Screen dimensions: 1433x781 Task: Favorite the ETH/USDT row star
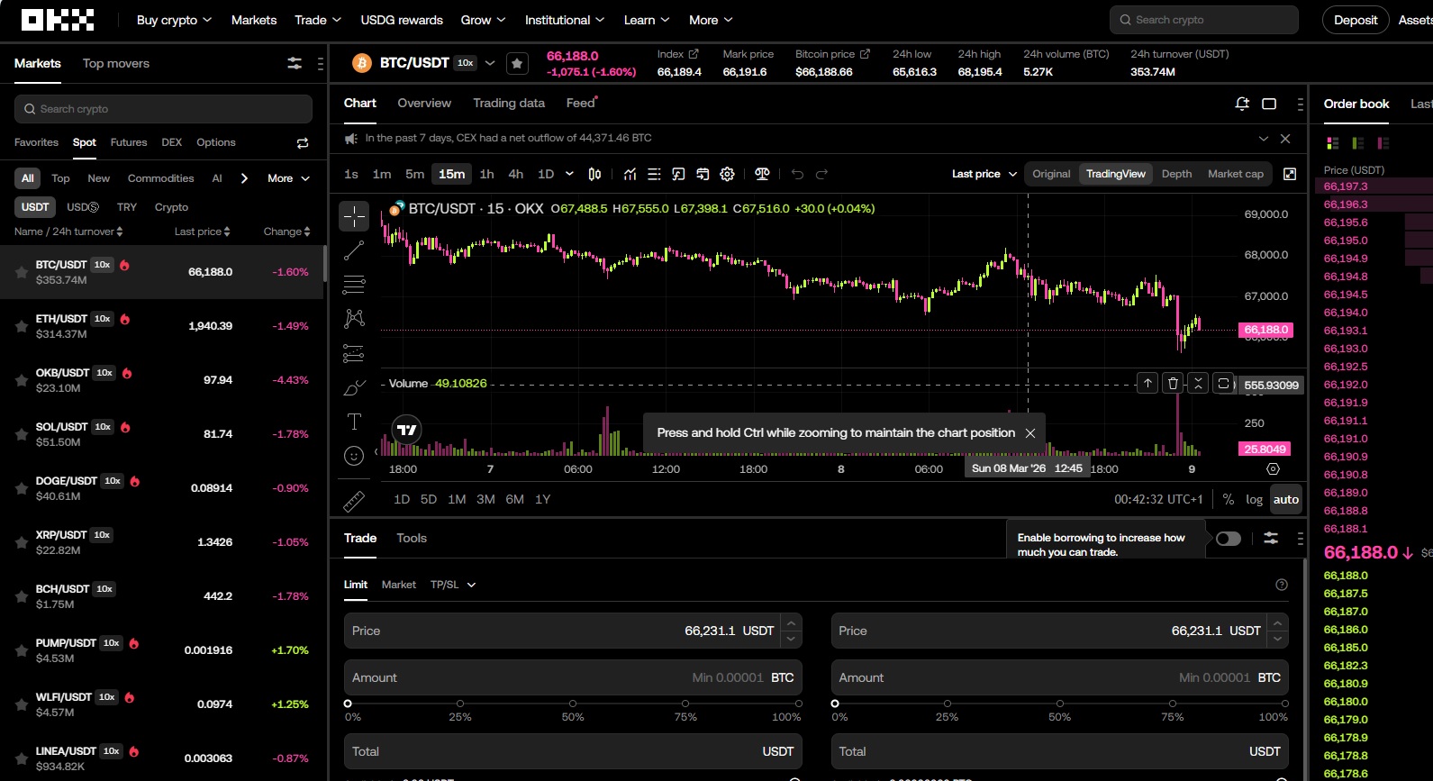pos(21,326)
